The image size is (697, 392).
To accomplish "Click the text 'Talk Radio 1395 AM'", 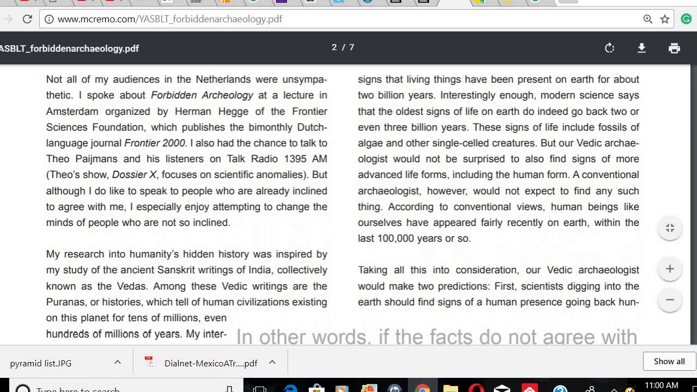I will click(277, 159).
